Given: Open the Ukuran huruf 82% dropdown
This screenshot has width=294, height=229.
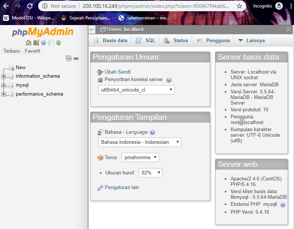Looking at the screenshot, I should pyautogui.click(x=151, y=173).
